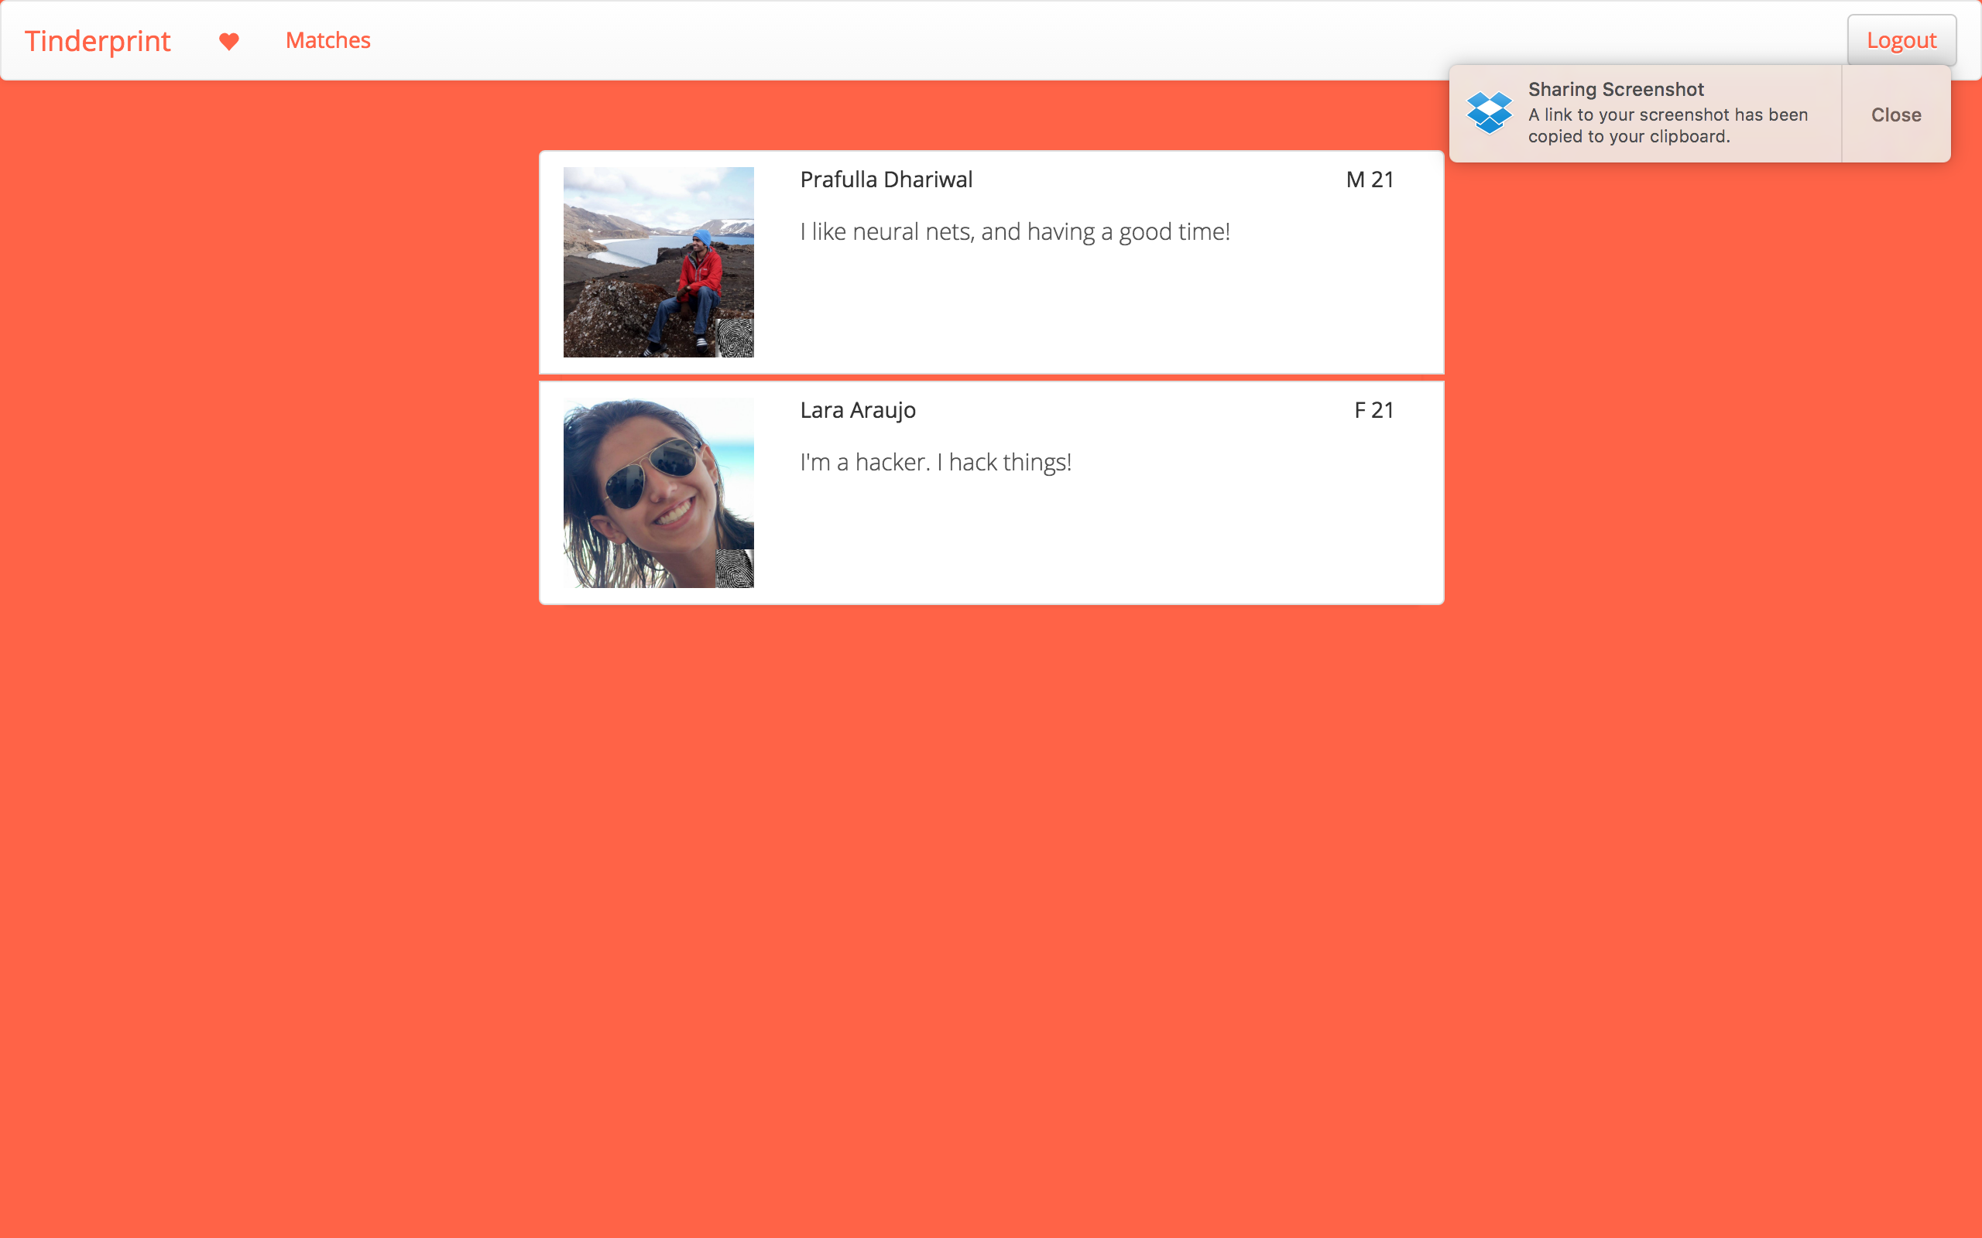
Task: Click the name Prafulla Dhariwal
Action: [886, 180]
